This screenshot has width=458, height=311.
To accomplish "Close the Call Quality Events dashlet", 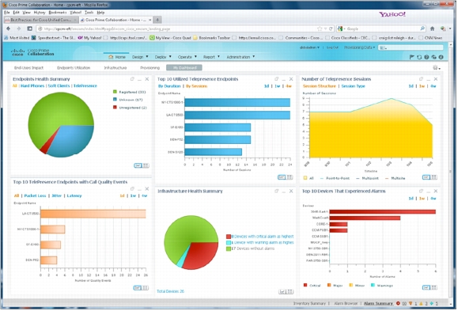I will pos(147,189).
